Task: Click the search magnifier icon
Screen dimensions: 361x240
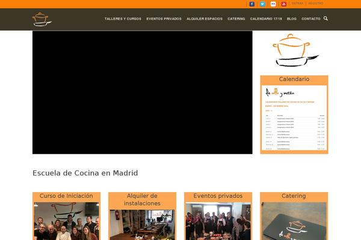Action: pyautogui.click(x=326, y=19)
